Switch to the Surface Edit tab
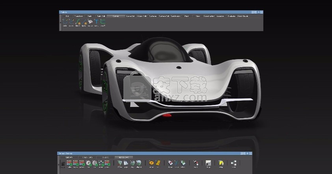Image resolution: width=332 pixels, height=174 pixels. coord(164,16)
